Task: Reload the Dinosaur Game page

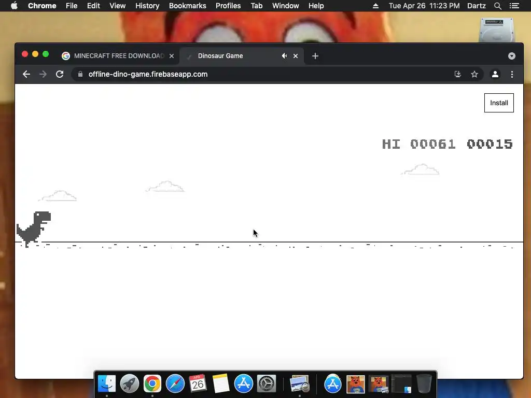Action: coord(60,74)
